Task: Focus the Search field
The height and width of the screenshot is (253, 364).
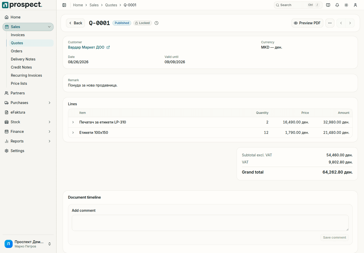Action: pyautogui.click(x=298, y=5)
